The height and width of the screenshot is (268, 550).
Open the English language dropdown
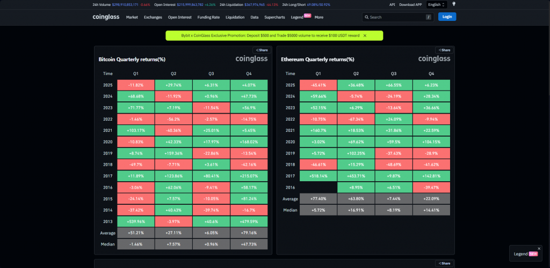pyautogui.click(x=436, y=4)
